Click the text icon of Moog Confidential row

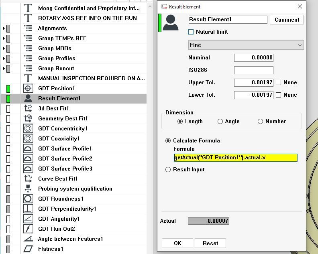[x=28, y=8]
